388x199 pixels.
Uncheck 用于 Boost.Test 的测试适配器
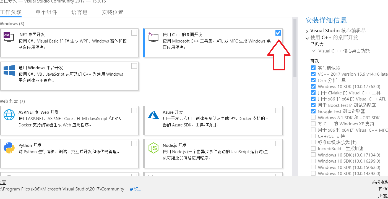313,105
